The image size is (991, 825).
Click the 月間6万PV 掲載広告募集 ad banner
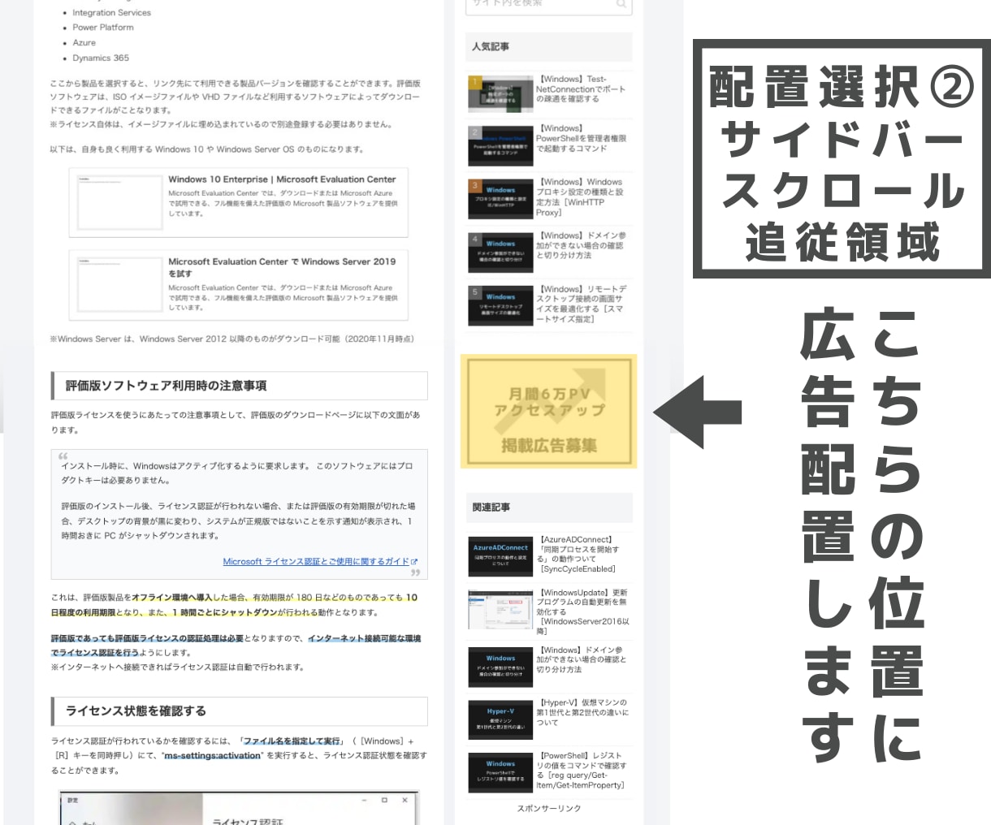[x=549, y=412]
